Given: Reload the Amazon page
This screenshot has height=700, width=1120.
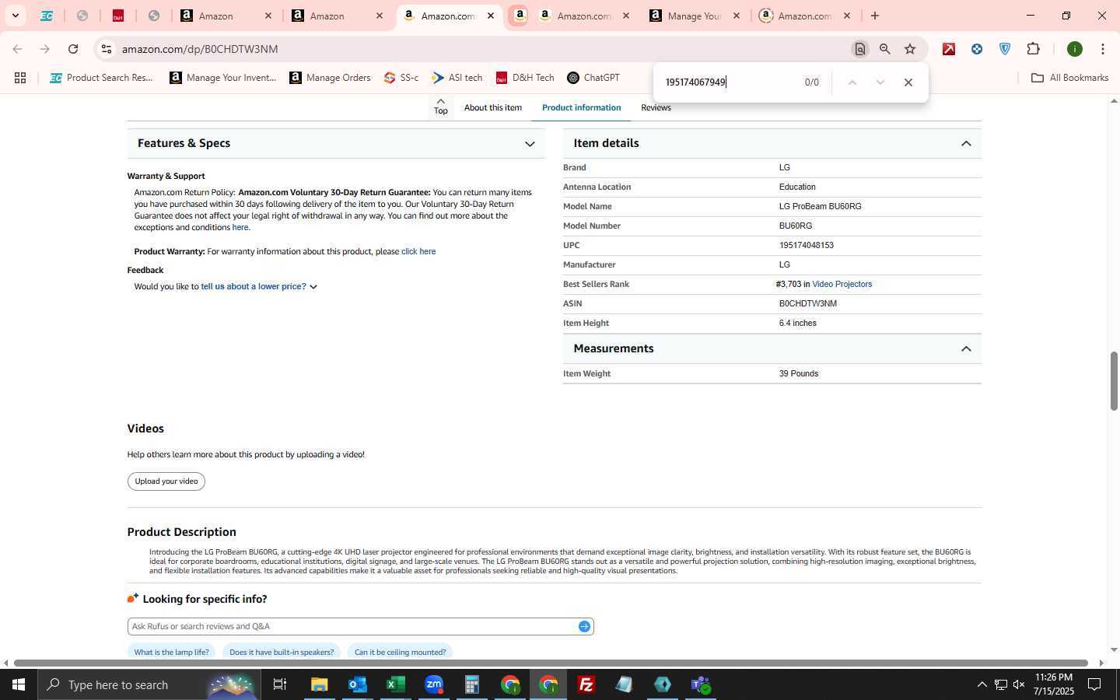Looking at the screenshot, I should coord(73,49).
